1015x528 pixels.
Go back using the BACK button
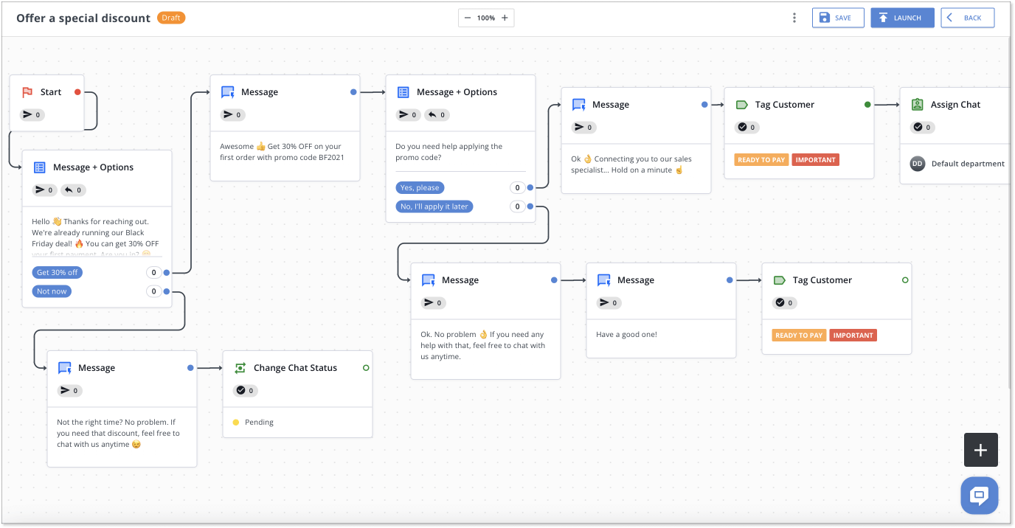[x=967, y=18]
